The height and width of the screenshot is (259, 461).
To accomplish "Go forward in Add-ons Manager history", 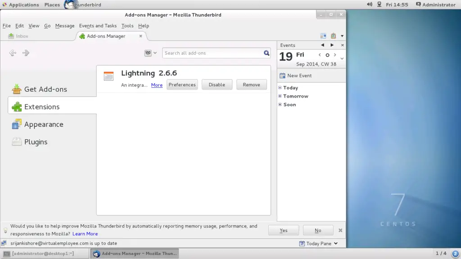I will (x=26, y=53).
